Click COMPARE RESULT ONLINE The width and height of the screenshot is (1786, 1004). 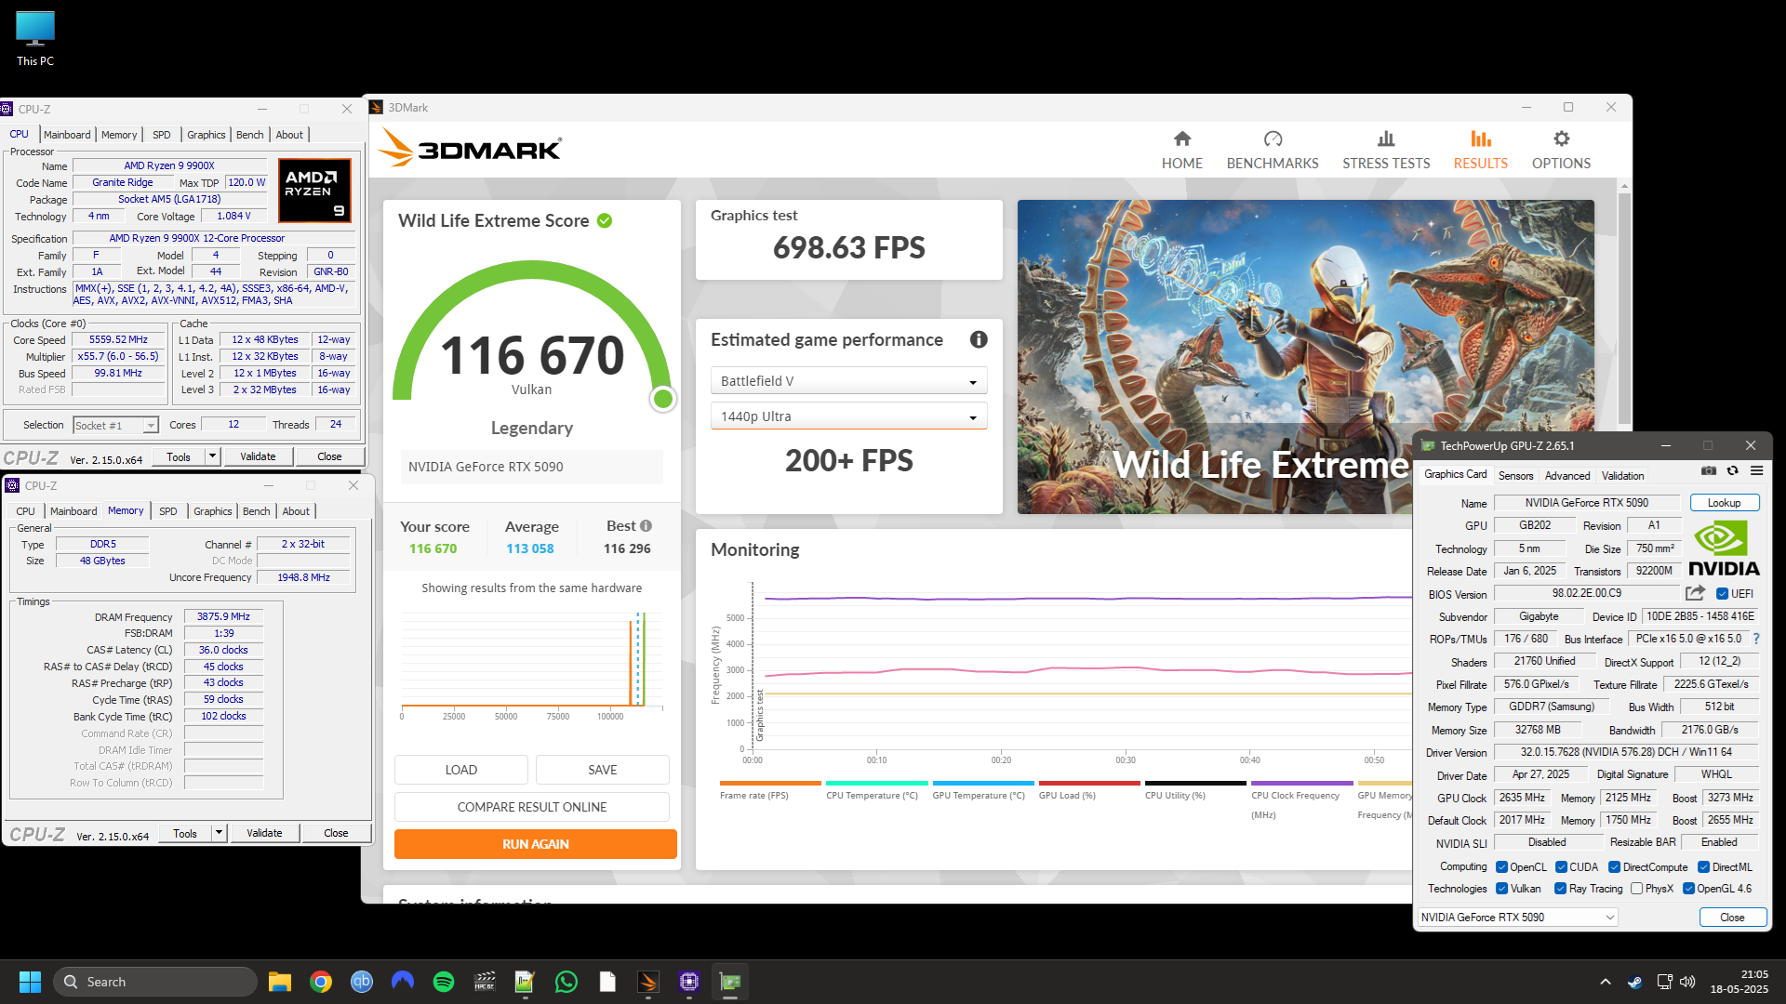[x=531, y=807]
